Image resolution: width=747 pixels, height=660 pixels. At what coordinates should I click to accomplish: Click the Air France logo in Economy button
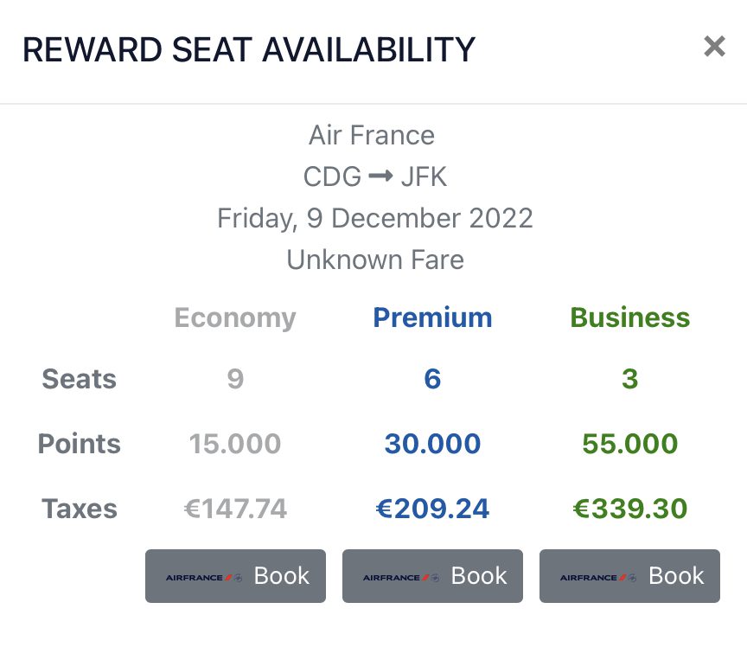tap(204, 578)
